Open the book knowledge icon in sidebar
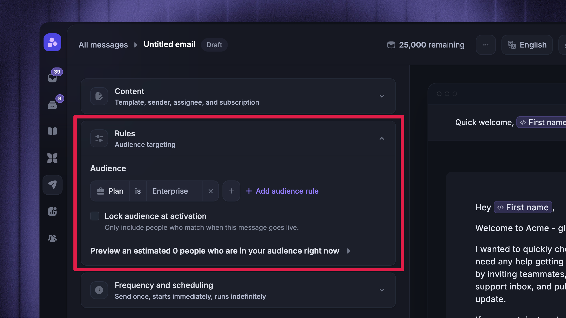This screenshot has height=318, width=566. coord(52,131)
